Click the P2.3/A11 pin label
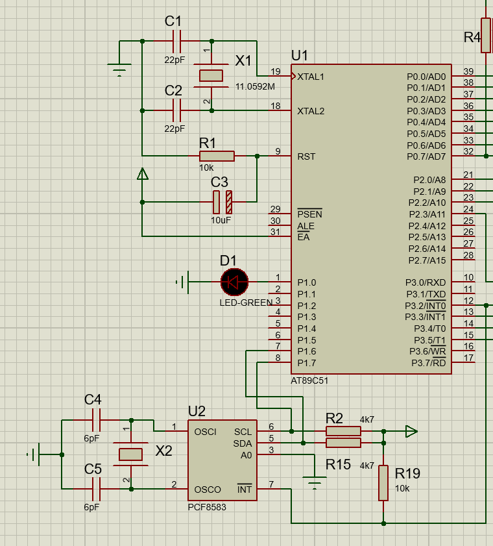The height and width of the screenshot is (546, 493). pyautogui.click(x=427, y=214)
